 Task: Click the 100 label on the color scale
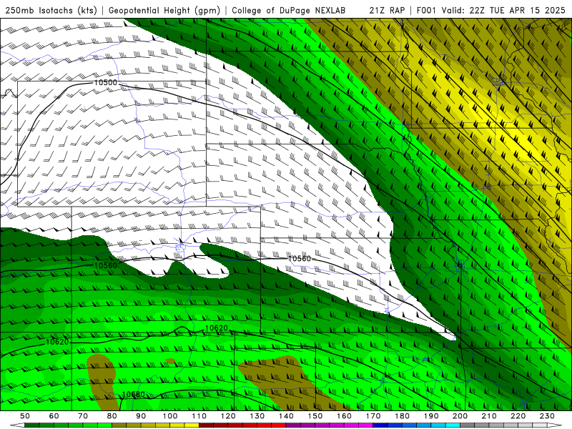[170, 416]
